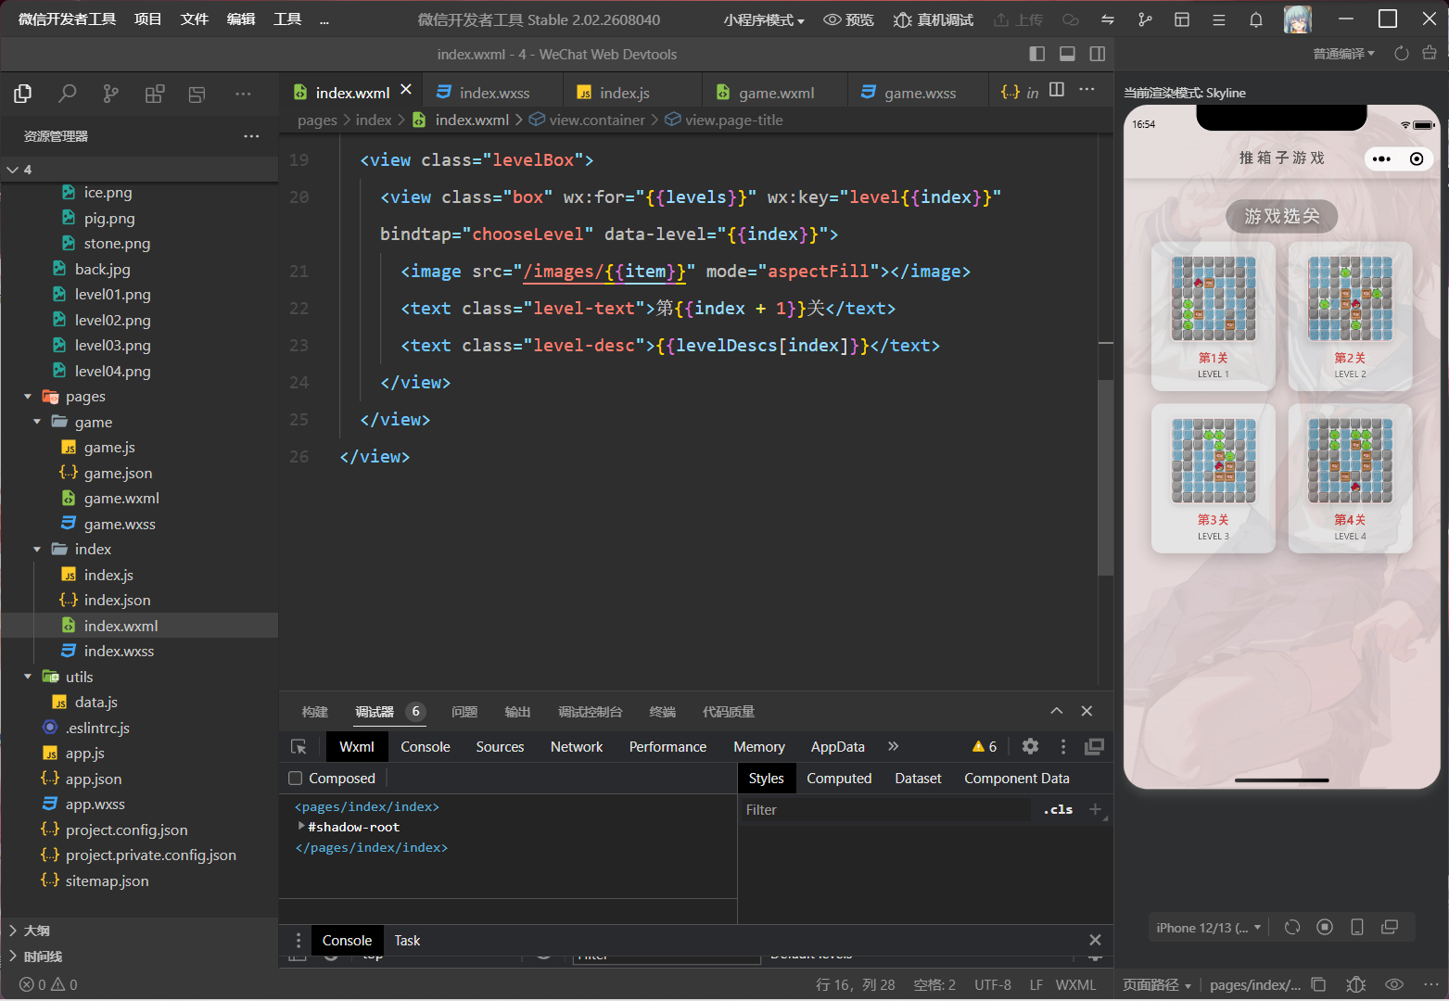Open app.json in file tree
Viewport: 1449px width, 1001px height.
click(94, 779)
